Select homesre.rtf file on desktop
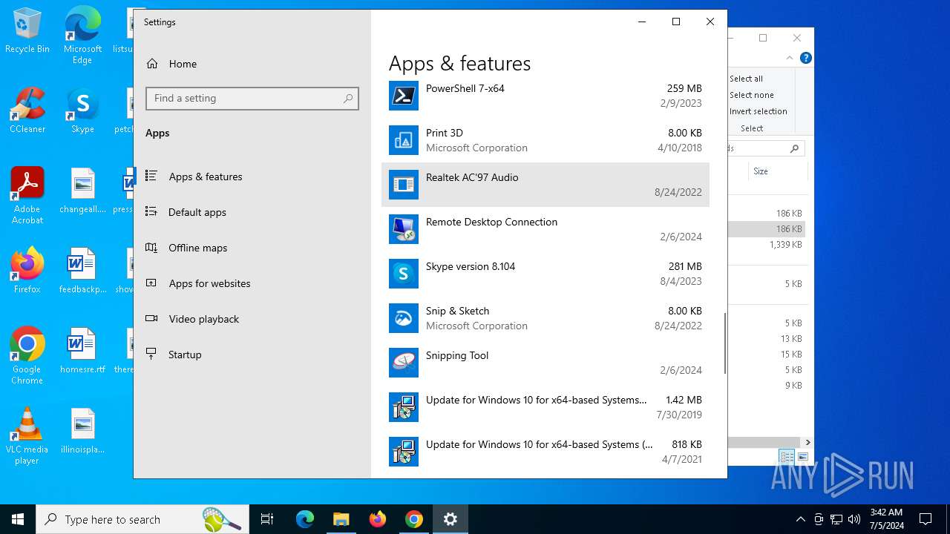Screen dimensions: 950x534 [x=82, y=352]
